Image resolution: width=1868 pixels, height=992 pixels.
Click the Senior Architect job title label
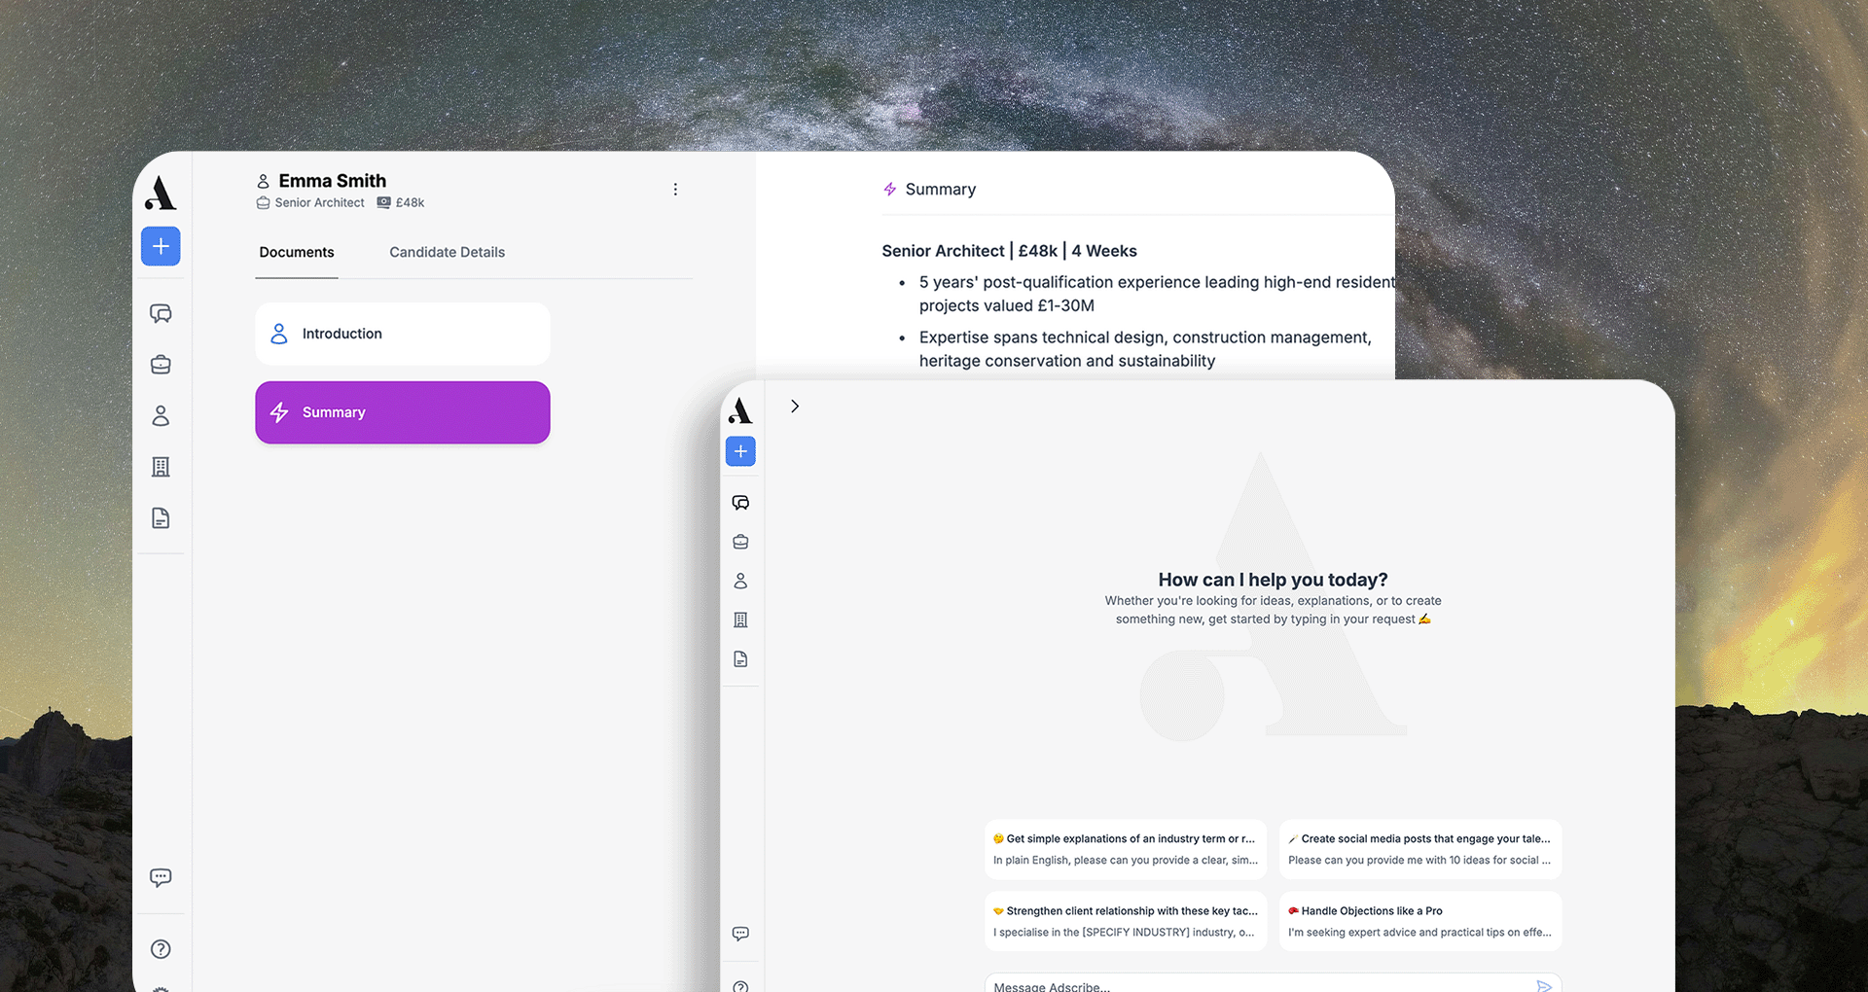(x=319, y=202)
